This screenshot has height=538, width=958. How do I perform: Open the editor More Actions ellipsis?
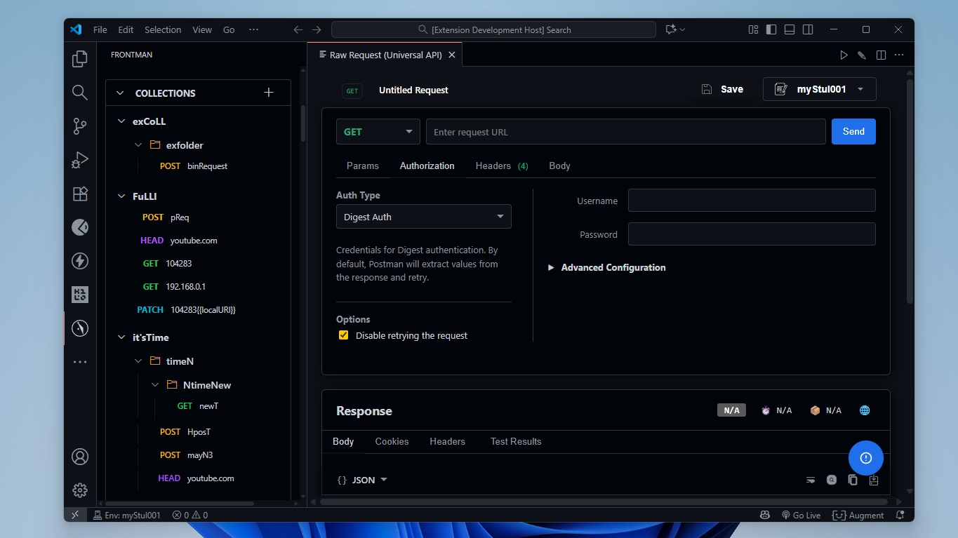(x=899, y=55)
